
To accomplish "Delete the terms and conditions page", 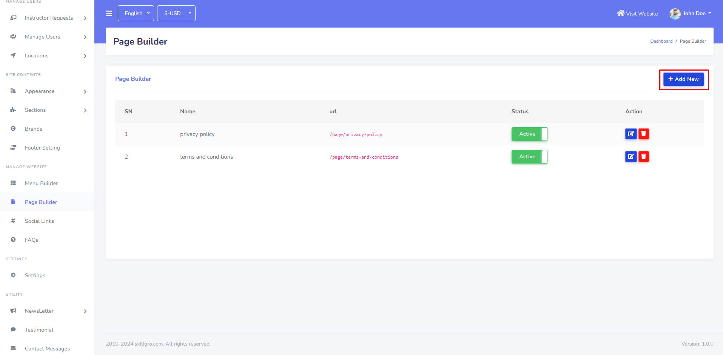I will (x=644, y=157).
